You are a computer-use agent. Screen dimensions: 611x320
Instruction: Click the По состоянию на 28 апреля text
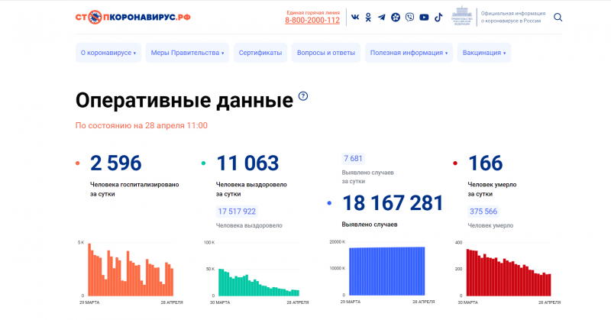(x=141, y=125)
